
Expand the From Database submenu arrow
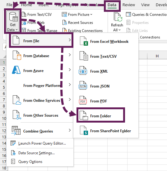[70, 55]
